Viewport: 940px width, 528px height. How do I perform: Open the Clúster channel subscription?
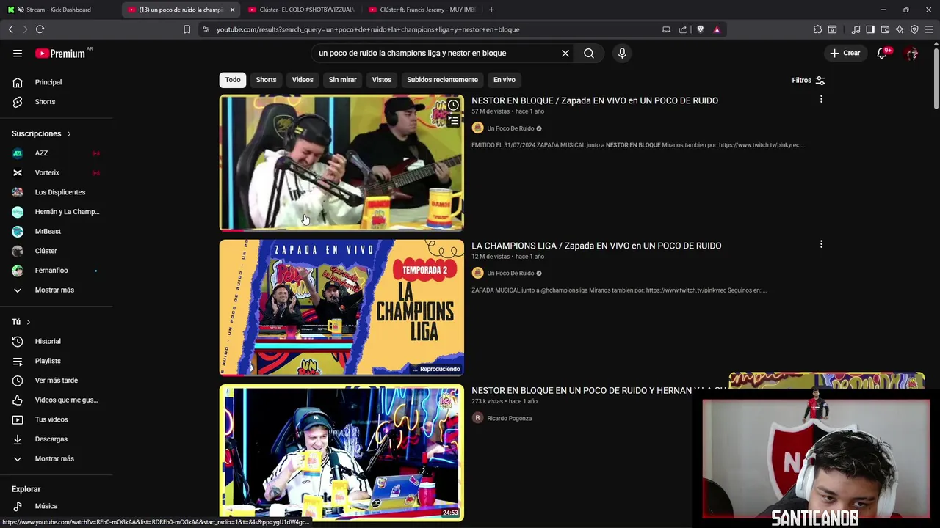tap(56, 251)
